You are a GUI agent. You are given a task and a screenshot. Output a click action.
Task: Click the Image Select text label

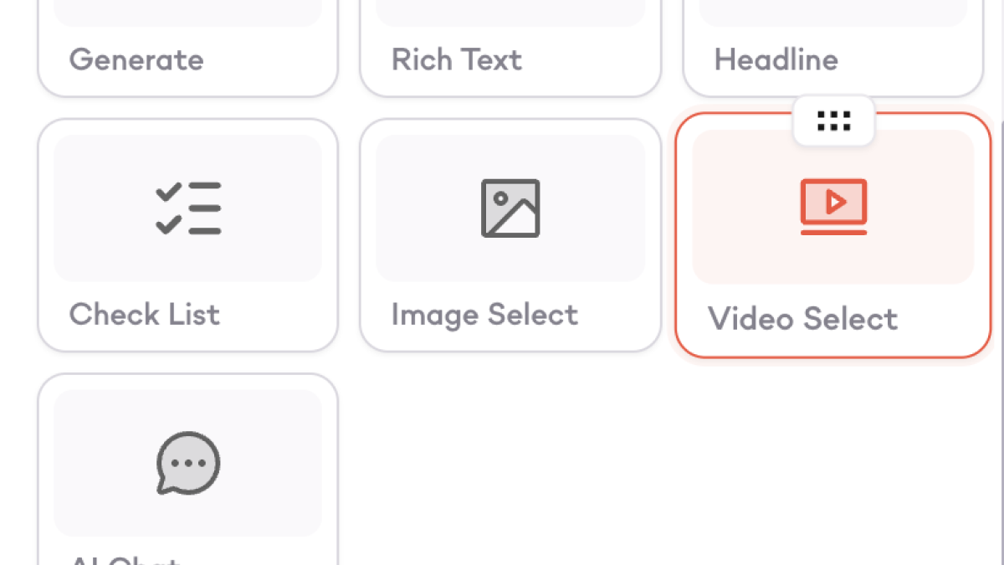[484, 315]
